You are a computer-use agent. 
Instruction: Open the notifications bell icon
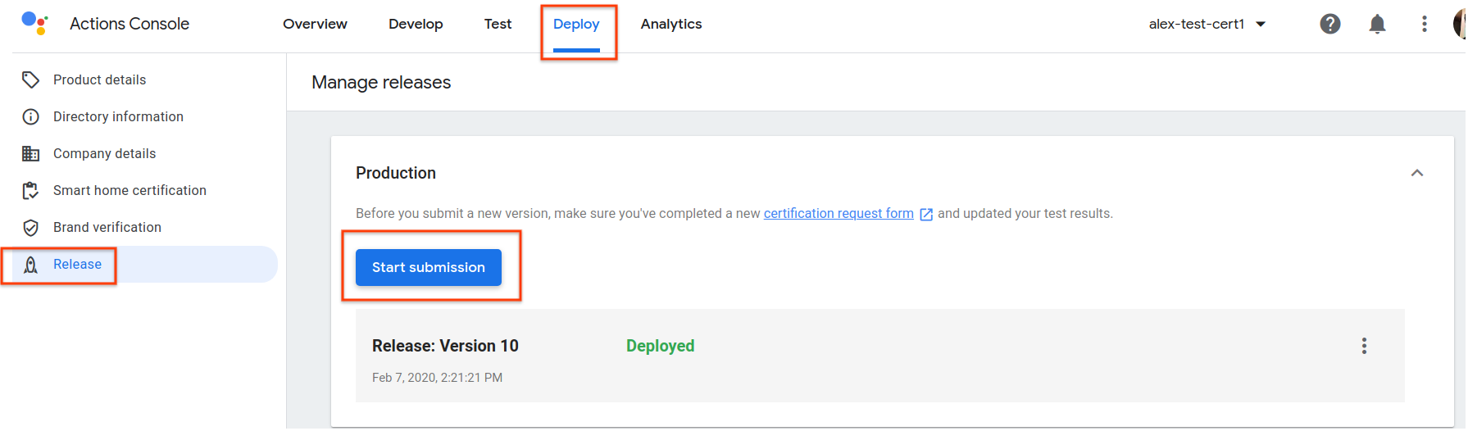(x=1377, y=24)
